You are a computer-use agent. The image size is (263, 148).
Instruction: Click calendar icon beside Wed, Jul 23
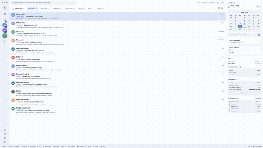coord(228,7)
